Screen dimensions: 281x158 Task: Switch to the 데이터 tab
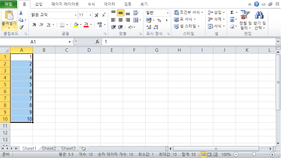pyautogui.click(x=110, y=4)
